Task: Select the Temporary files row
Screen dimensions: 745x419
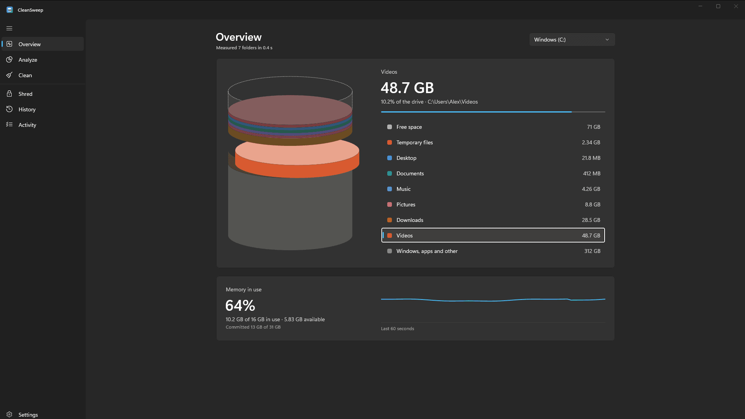Action: pyautogui.click(x=493, y=142)
